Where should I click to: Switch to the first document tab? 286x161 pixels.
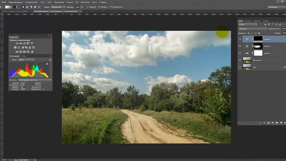15,11
